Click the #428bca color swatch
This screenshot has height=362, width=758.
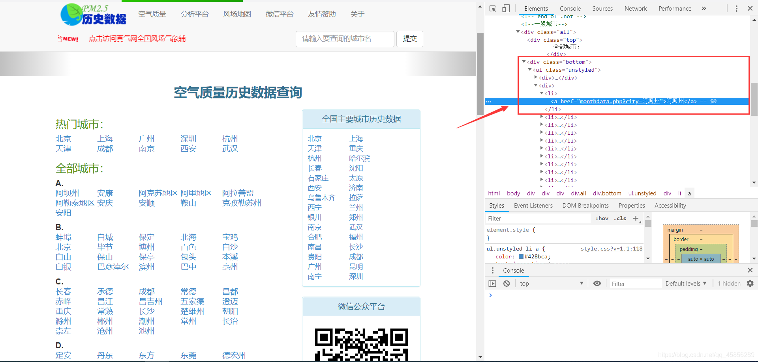click(x=521, y=256)
